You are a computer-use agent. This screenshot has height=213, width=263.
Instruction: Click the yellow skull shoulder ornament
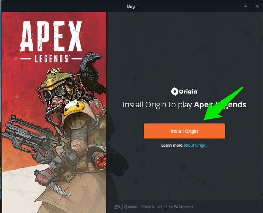click(74, 107)
